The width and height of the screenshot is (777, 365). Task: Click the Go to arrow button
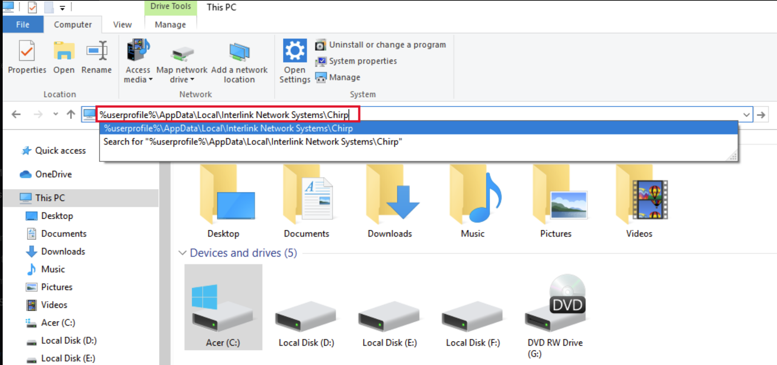[761, 115]
